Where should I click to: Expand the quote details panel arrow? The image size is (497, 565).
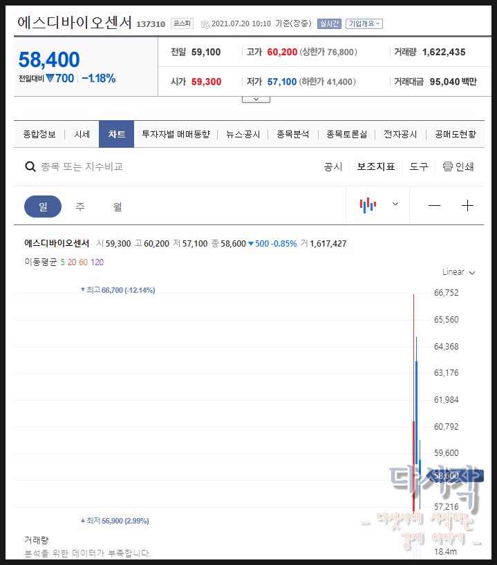(x=256, y=99)
